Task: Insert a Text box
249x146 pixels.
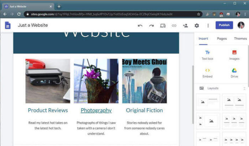Action: tap(208, 55)
